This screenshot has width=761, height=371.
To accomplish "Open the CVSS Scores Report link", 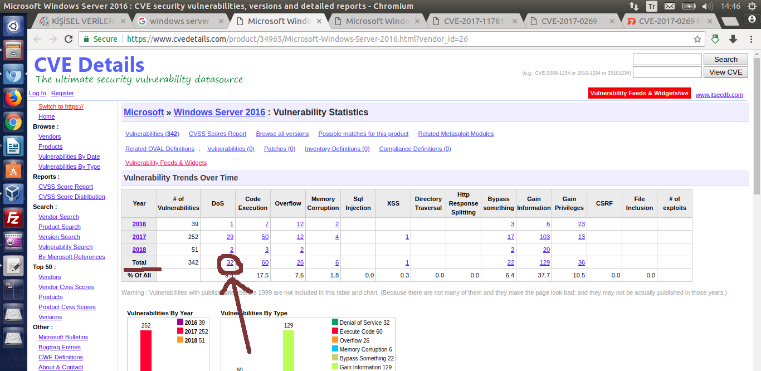I will click(217, 134).
